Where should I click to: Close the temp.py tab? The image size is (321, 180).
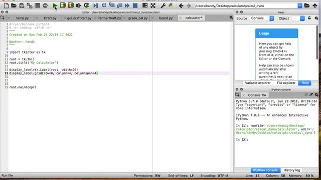9,18
